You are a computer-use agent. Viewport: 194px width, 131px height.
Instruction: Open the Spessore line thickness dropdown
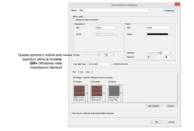[159, 53]
